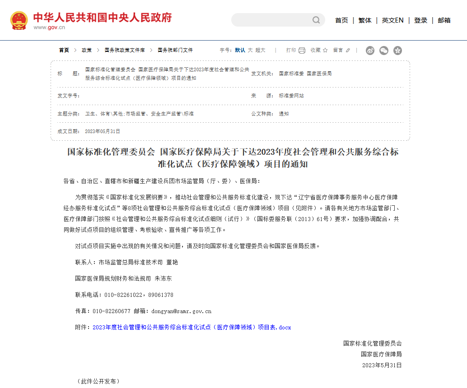Open the attached 项目表.docx file link

[192, 327]
